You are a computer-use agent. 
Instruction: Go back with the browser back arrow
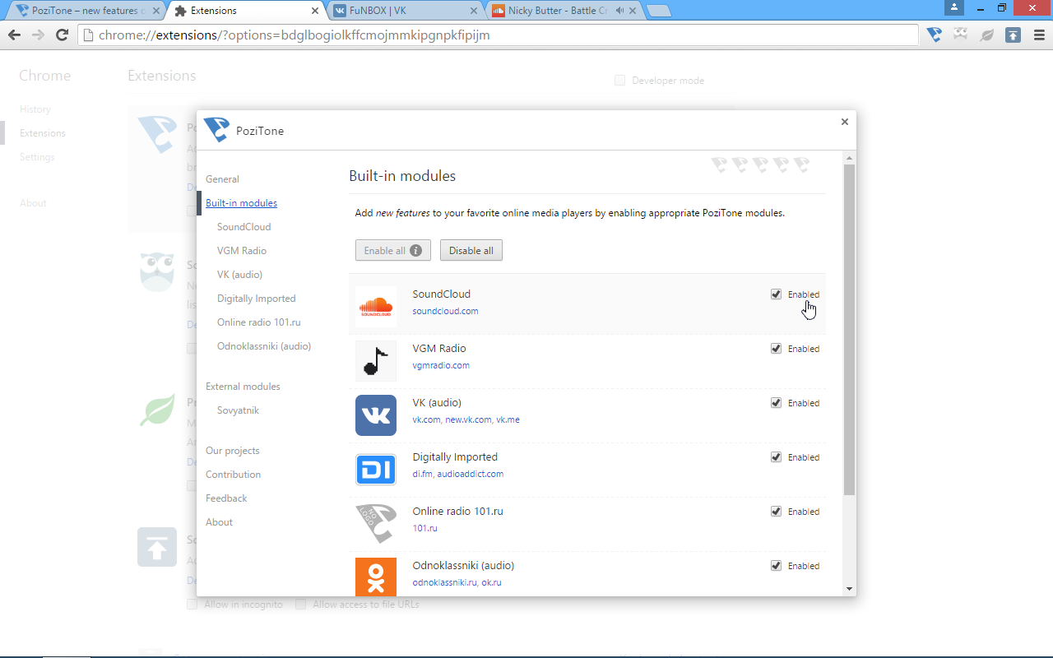tap(14, 35)
